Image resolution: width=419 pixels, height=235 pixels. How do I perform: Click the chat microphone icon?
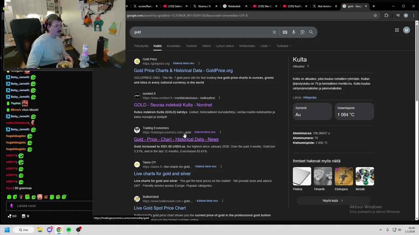pyautogui.click(x=11, y=206)
